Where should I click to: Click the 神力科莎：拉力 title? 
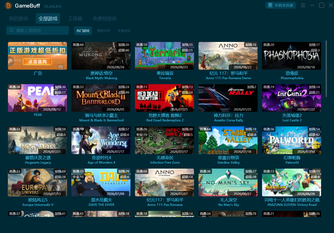coord(229,115)
